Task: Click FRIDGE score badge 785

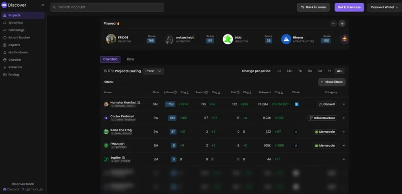Action: [151, 41]
